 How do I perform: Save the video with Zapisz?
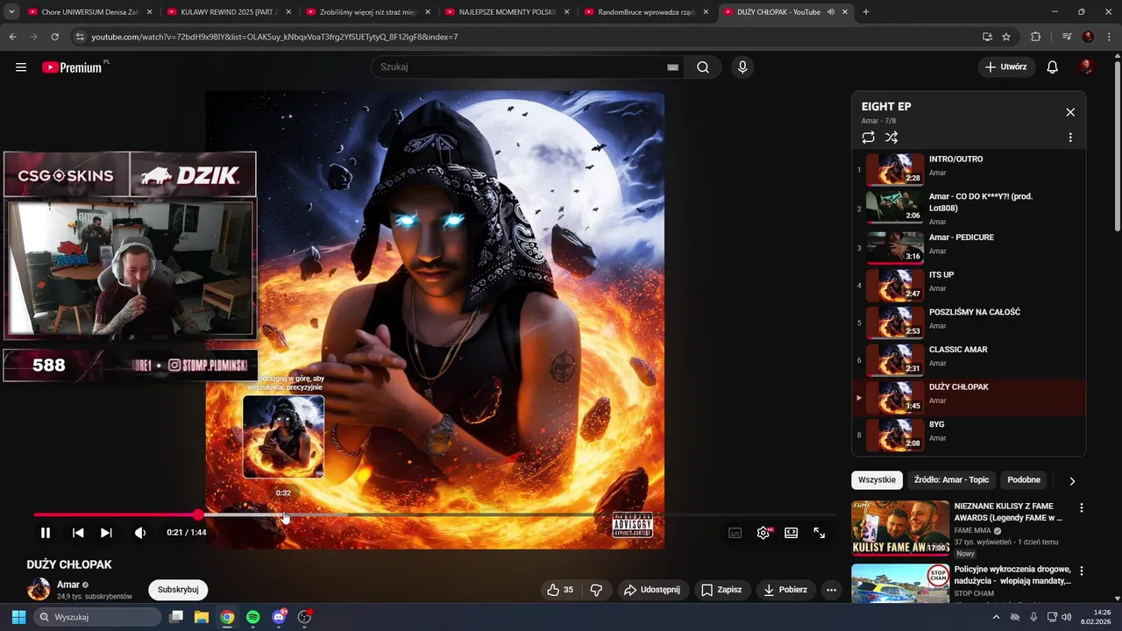click(x=721, y=590)
